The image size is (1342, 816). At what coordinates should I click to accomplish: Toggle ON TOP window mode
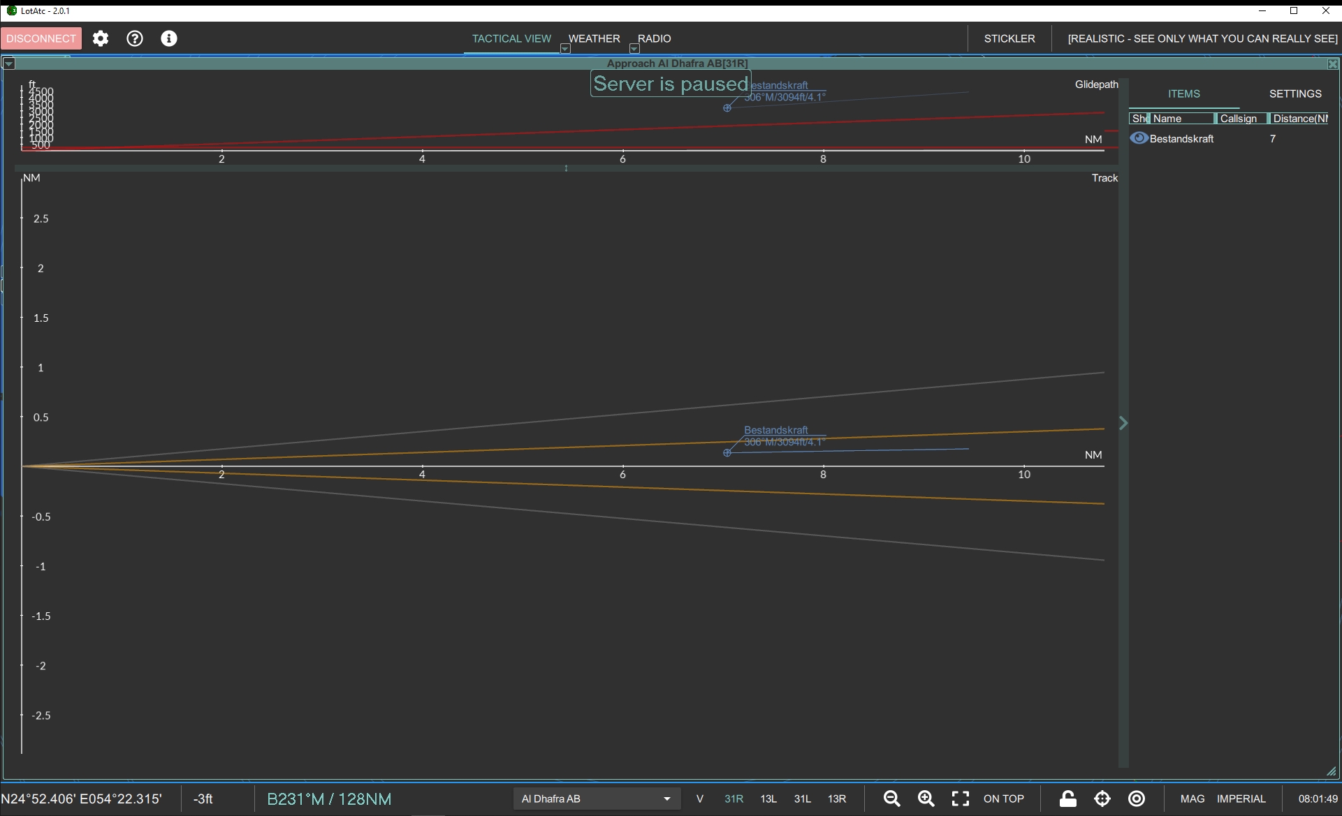pyautogui.click(x=1004, y=799)
